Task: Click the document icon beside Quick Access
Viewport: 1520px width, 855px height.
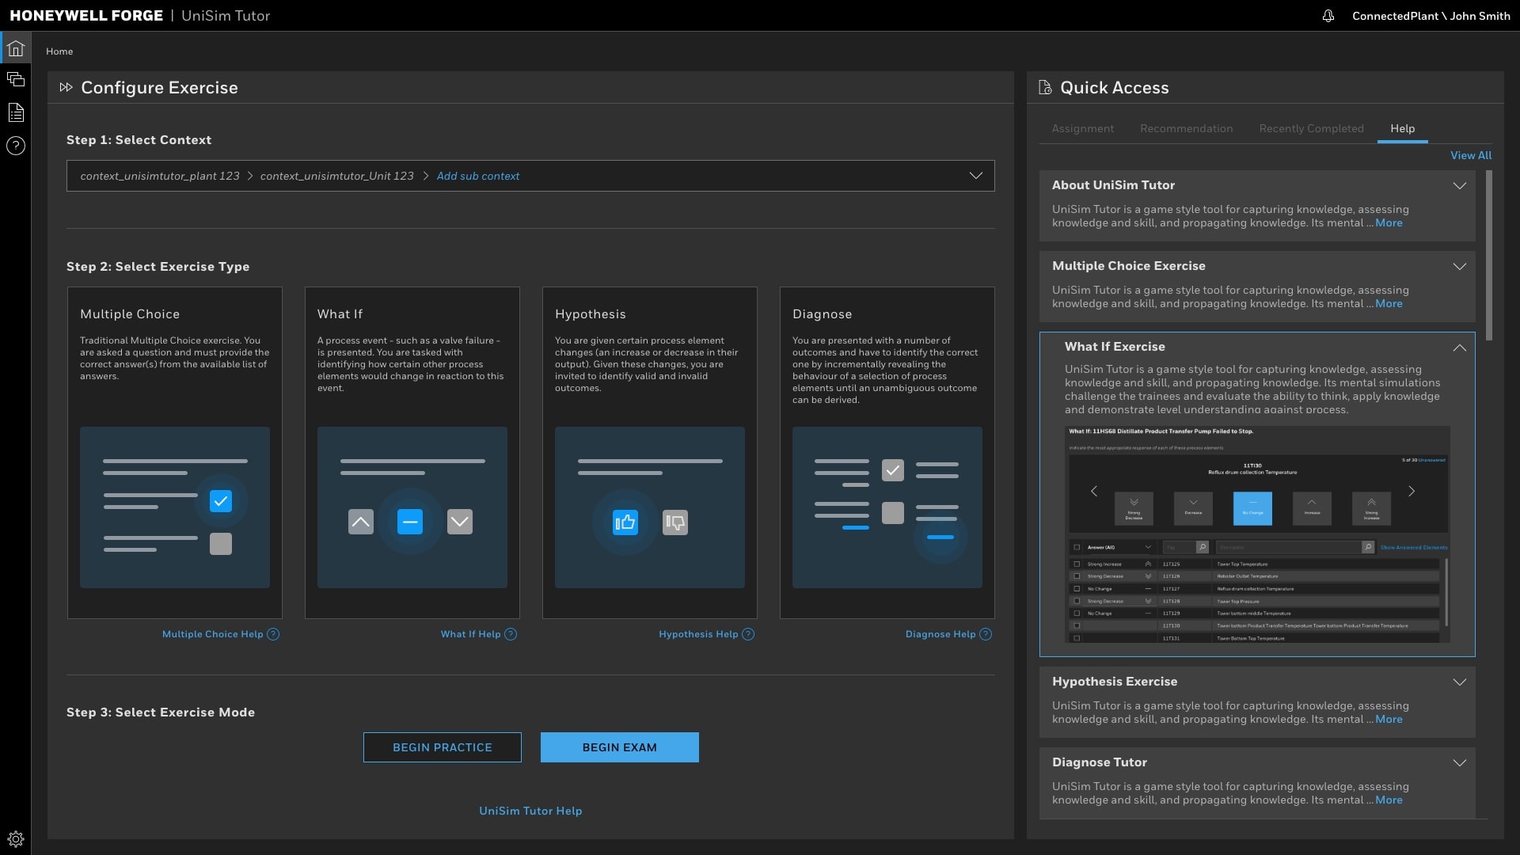Action: 1045,87
